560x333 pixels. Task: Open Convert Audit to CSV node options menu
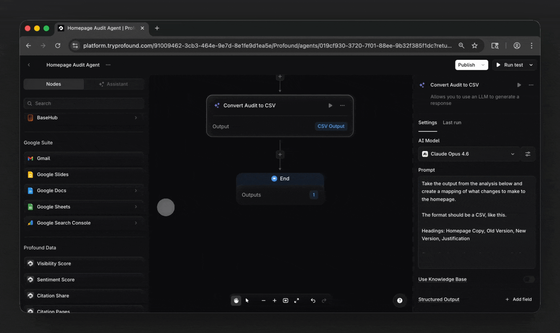coord(342,105)
